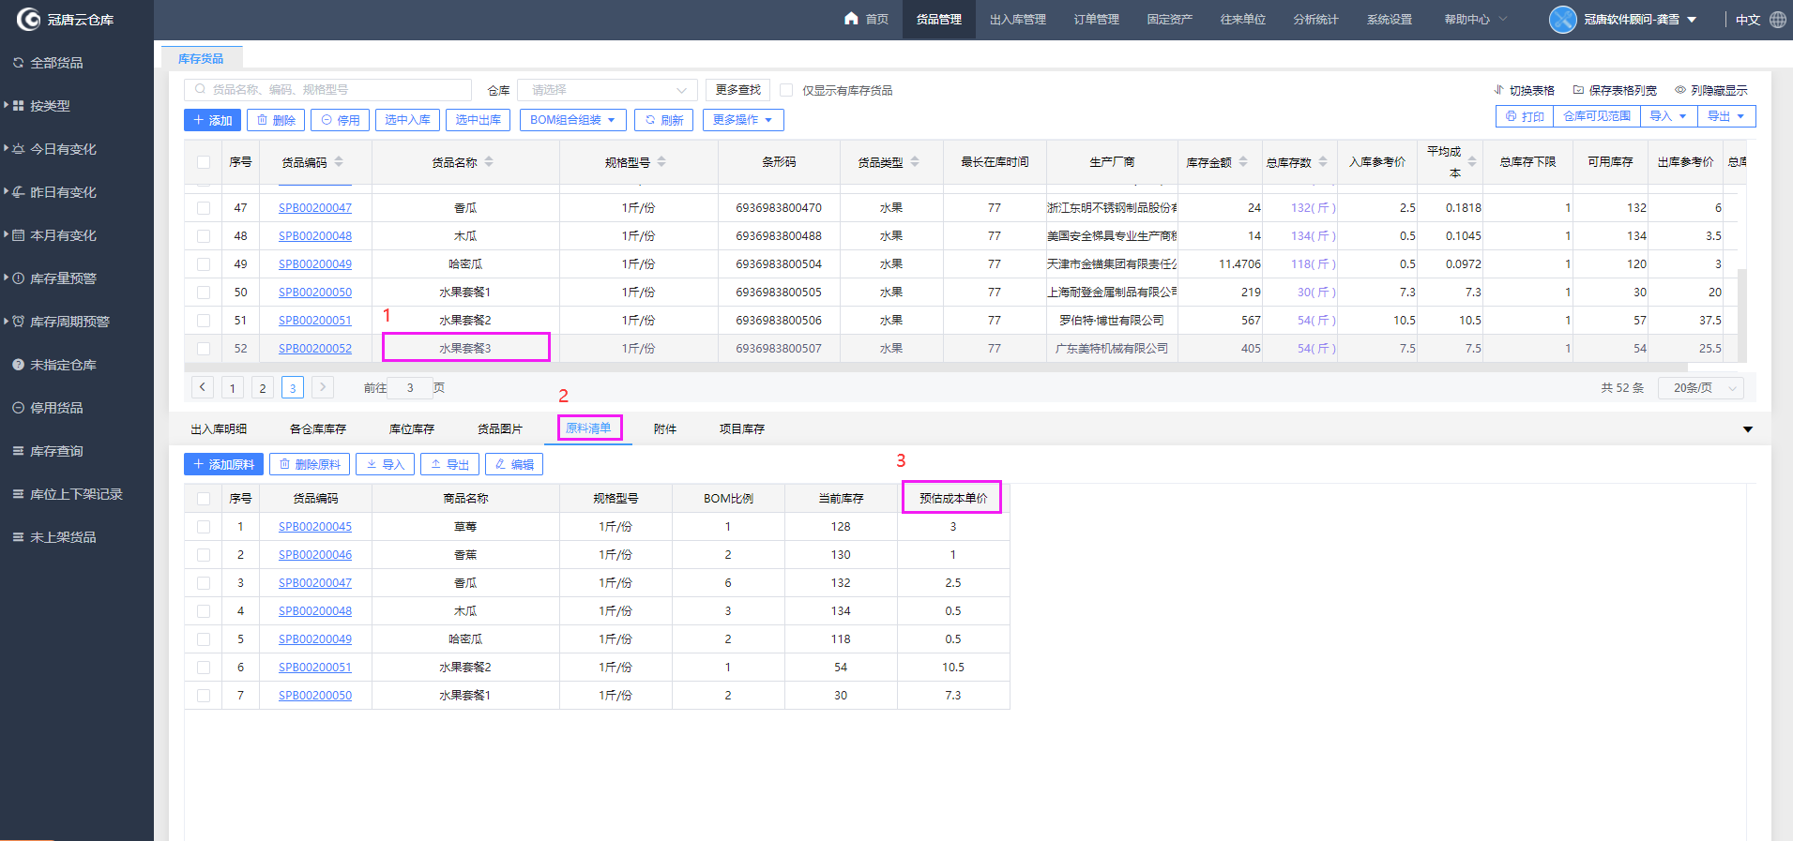This screenshot has width=1793, height=841.
Task: Open 未指定仓库 sidebar item
Action: click(x=62, y=365)
